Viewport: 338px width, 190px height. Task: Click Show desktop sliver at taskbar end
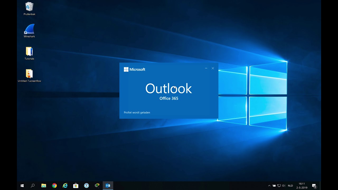click(x=320, y=186)
